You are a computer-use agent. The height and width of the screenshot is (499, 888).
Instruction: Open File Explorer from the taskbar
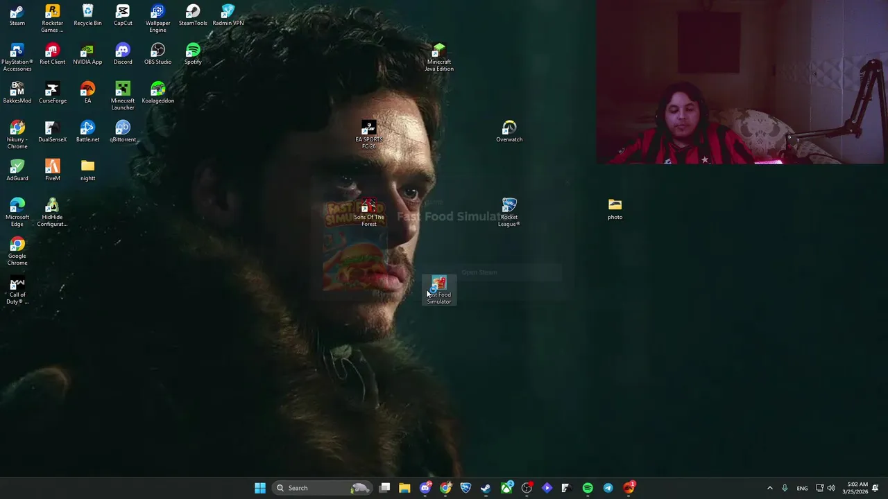[x=404, y=488]
